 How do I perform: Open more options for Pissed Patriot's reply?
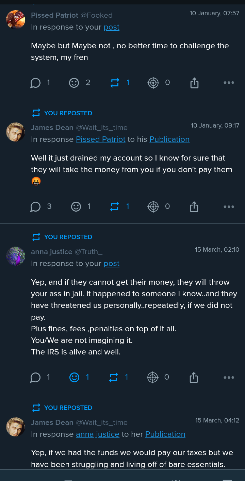[229, 83]
